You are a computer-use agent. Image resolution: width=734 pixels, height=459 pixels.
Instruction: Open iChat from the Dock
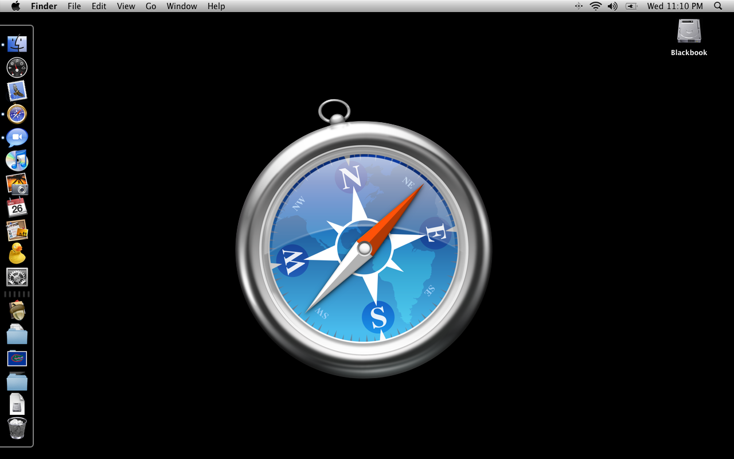click(17, 138)
